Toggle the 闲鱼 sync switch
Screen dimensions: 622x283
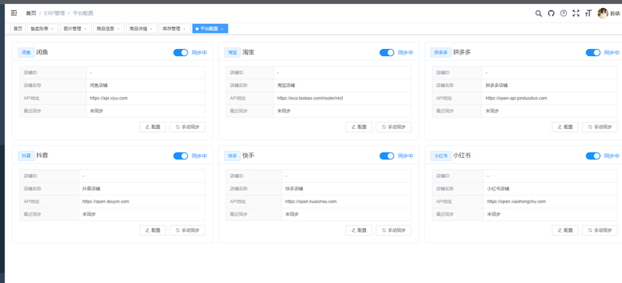180,52
